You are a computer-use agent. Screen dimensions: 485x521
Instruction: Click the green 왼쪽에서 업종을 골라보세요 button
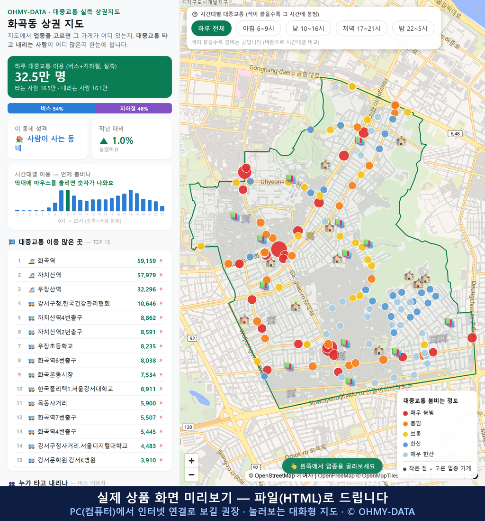tap(332, 466)
